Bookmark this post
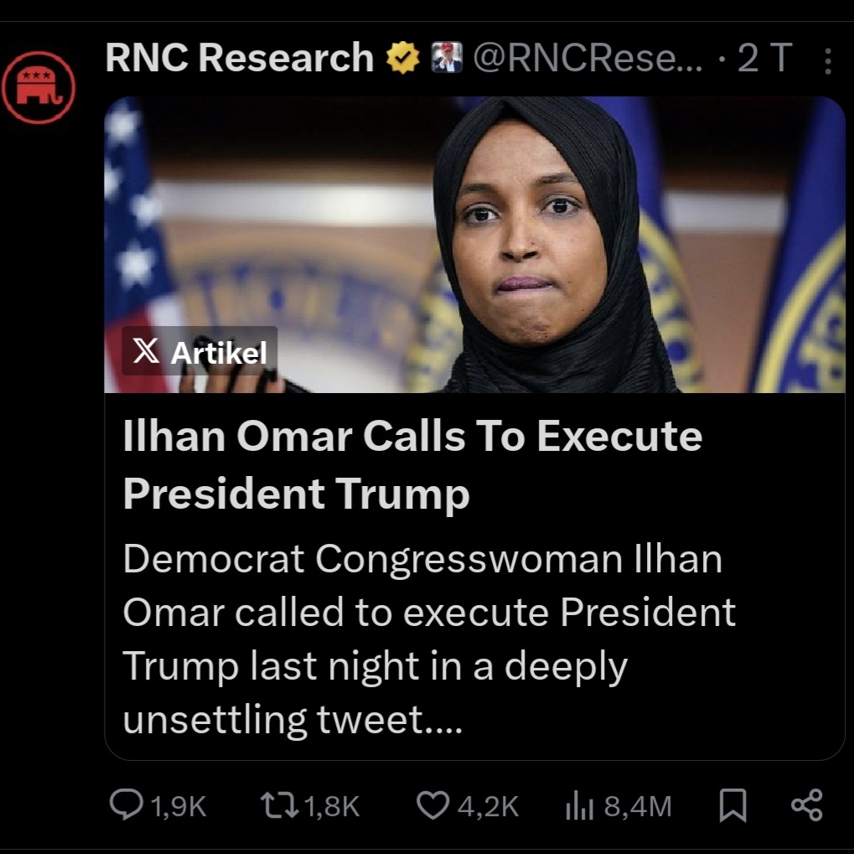Screen dimensions: 854x854 click(732, 805)
